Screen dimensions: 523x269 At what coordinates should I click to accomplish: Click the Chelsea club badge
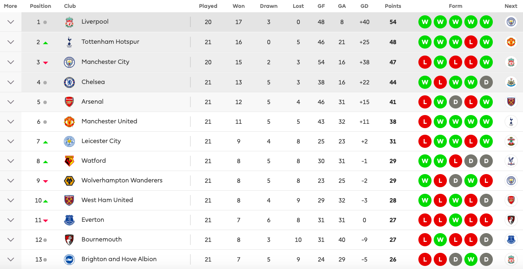[70, 82]
